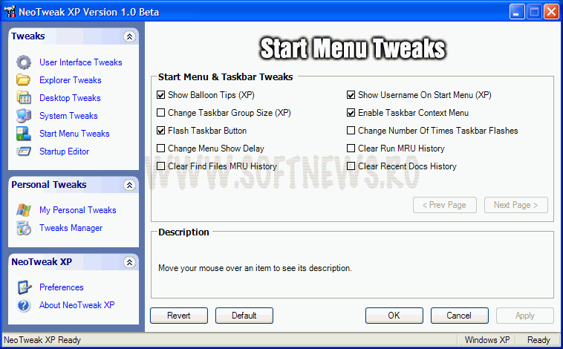Click the Apply button
Viewport: 563px width, 349px height.
525,316
